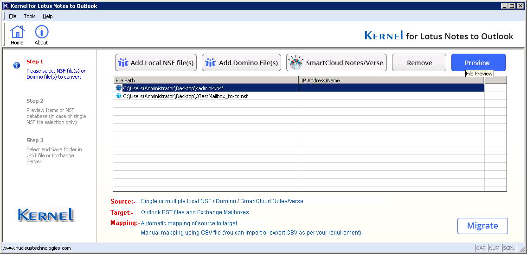Click the Step 1 heading
Image resolution: width=527 pixels, height=254 pixels.
point(35,62)
